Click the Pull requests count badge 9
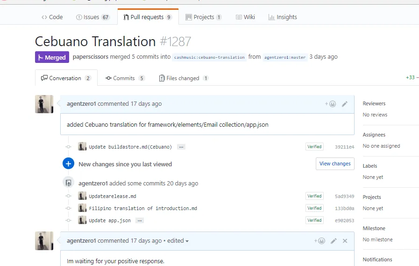The image size is (419, 266). coord(169,17)
